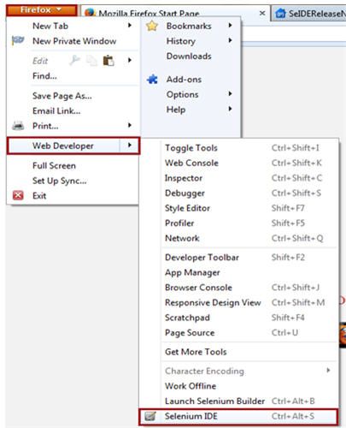Choose Email Link...
Screen dimensions: 346x428
coord(73,110)
